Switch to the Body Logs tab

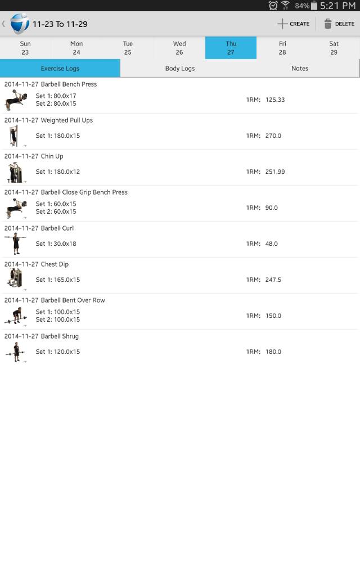[x=180, y=69]
